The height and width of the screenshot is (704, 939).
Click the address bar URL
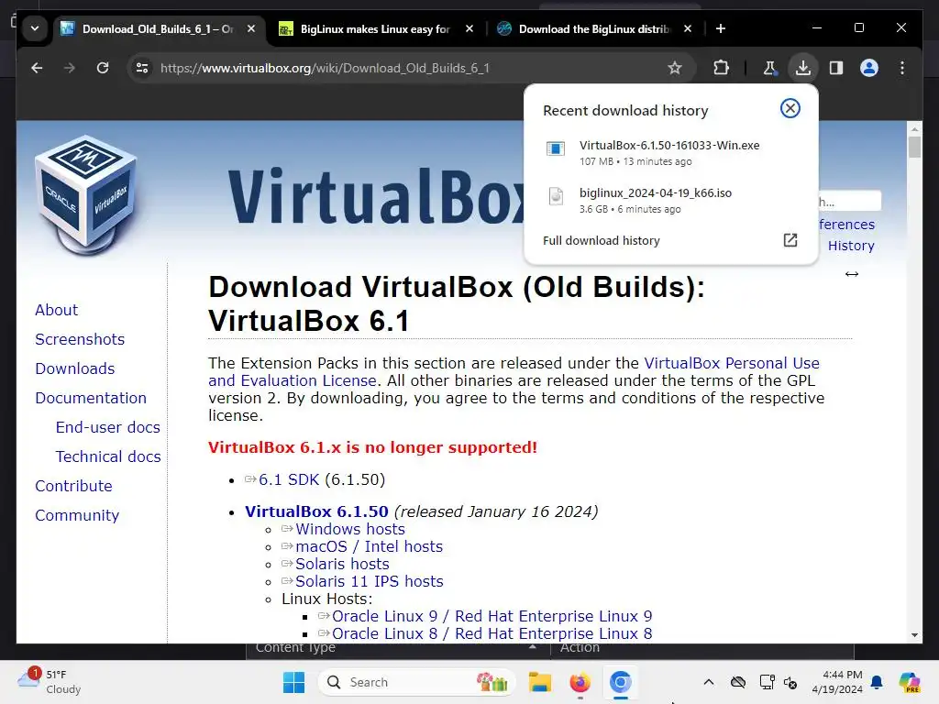tap(325, 68)
